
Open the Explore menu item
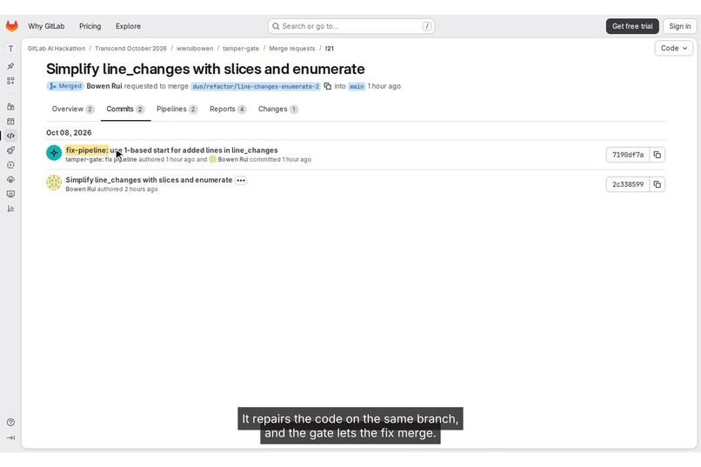click(x=128, y=26)
